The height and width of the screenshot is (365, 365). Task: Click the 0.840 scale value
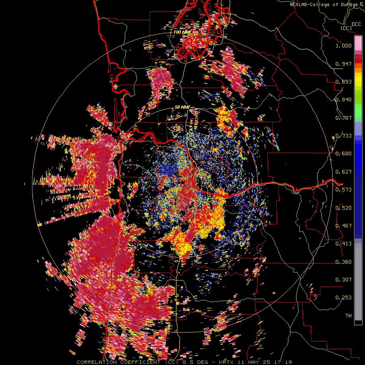(344, 100)
